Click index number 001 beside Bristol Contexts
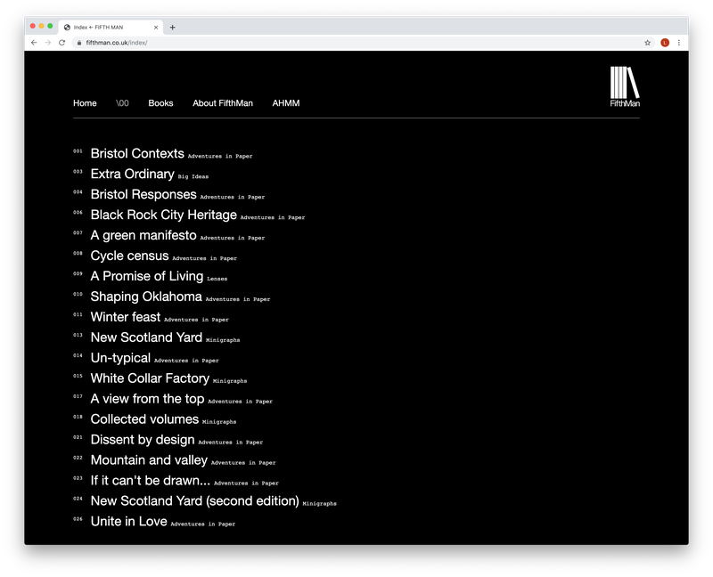This screenshot has height=577, width=713. coord(78,151)
